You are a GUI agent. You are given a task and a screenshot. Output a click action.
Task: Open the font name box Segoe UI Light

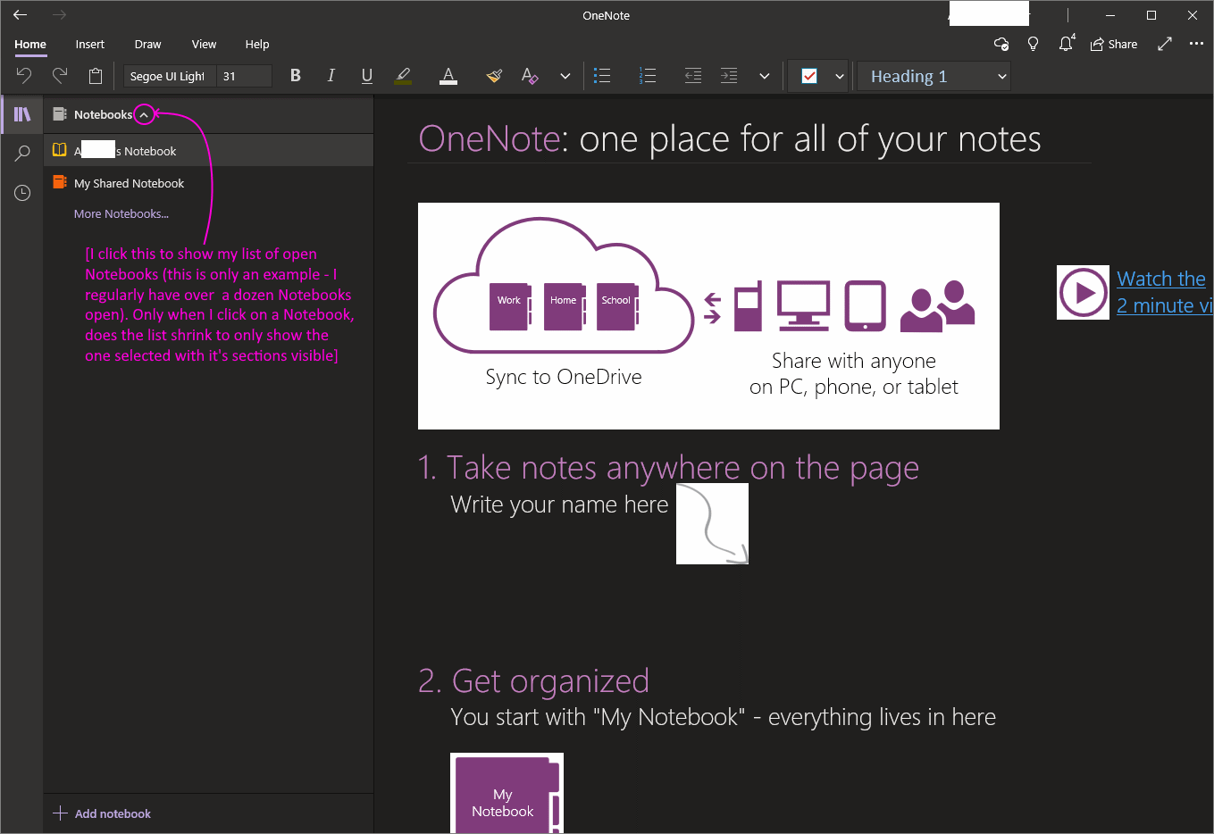coord(168,76)
